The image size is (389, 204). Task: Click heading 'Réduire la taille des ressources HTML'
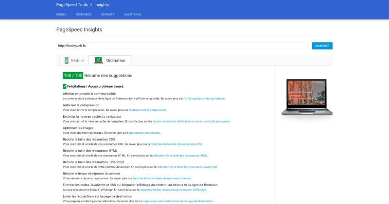[x=90, y=151]
